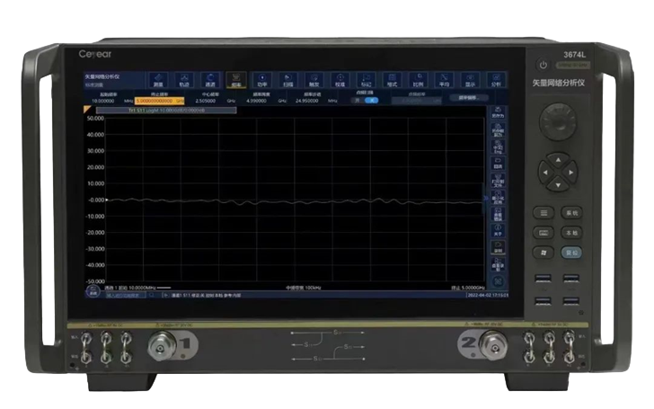The width and height of the screenshot is (654, 409).
Task: Select the highlighted 频率 (Frequency) toolbar icon
Action: [236, 79]
